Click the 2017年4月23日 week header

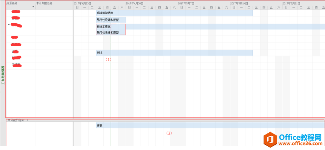pyautogui.click(x=82, y=3)
